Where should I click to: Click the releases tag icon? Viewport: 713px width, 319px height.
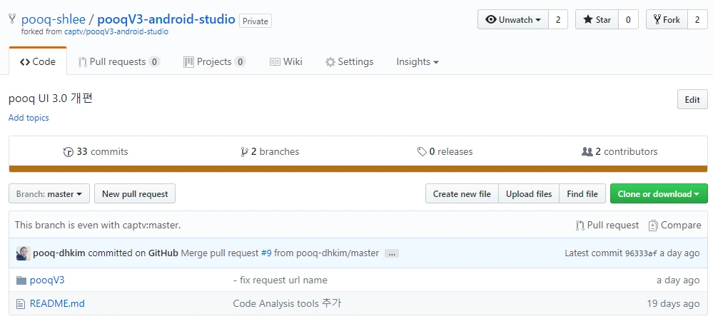click(x=422, y=152)
